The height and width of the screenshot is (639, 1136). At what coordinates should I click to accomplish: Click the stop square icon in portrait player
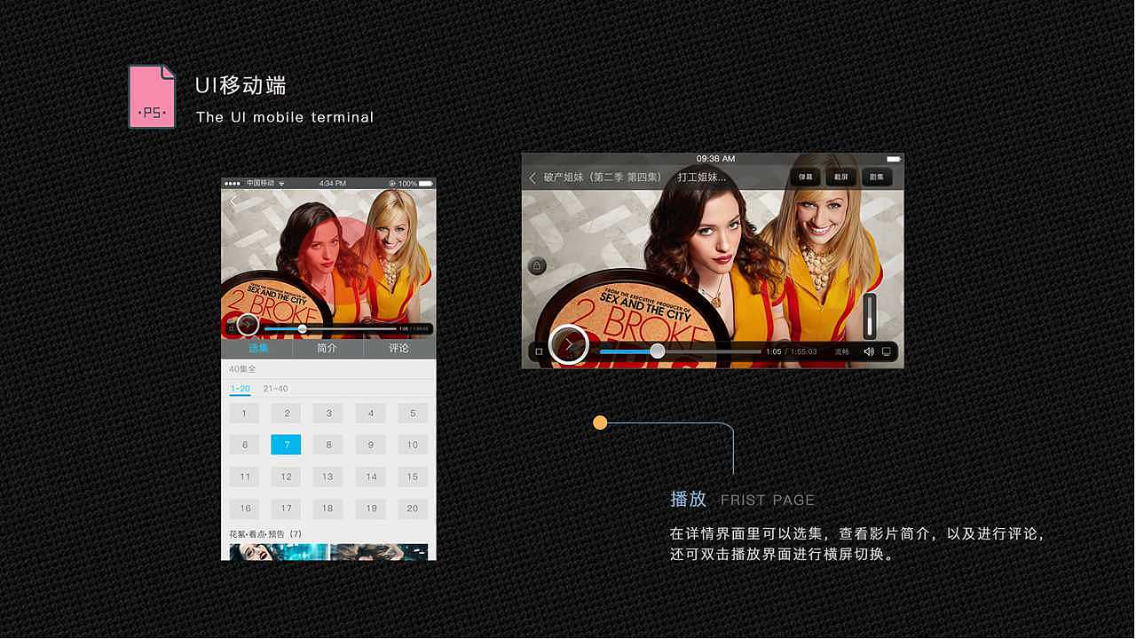click(x=231, y=328)
